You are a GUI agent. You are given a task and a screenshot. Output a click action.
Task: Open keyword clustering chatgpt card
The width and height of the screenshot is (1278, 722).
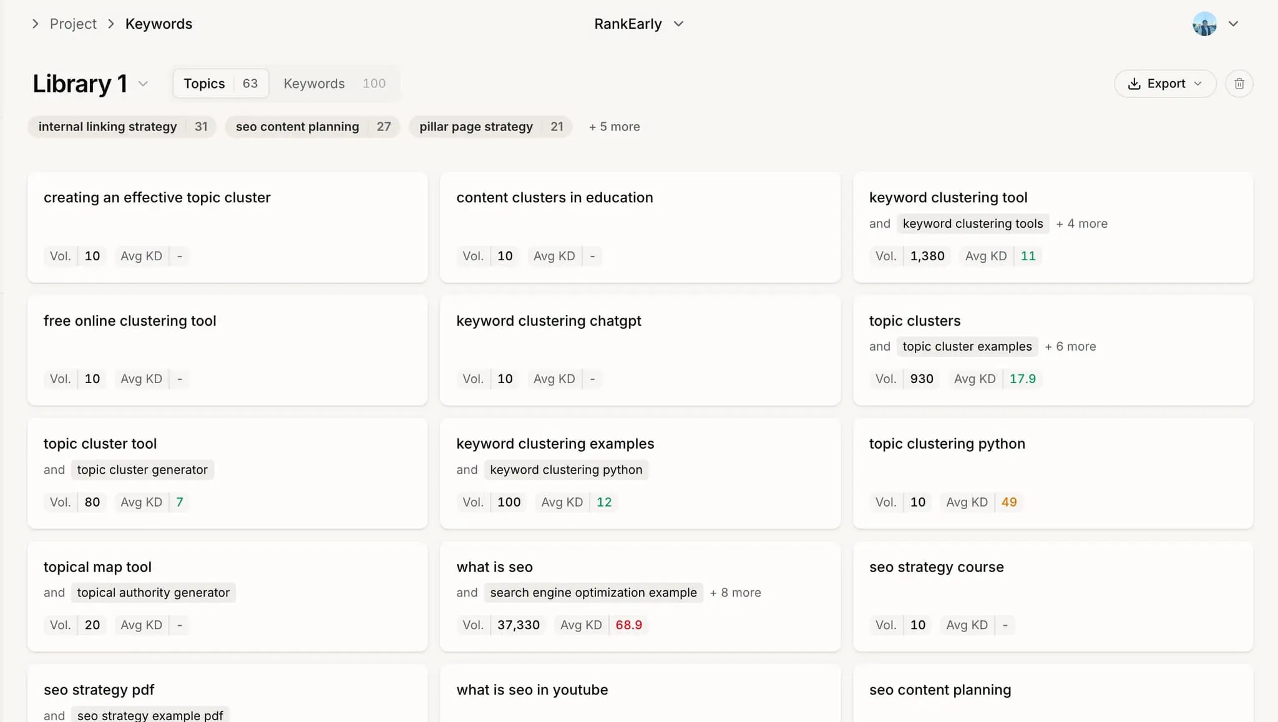(640, 350)
